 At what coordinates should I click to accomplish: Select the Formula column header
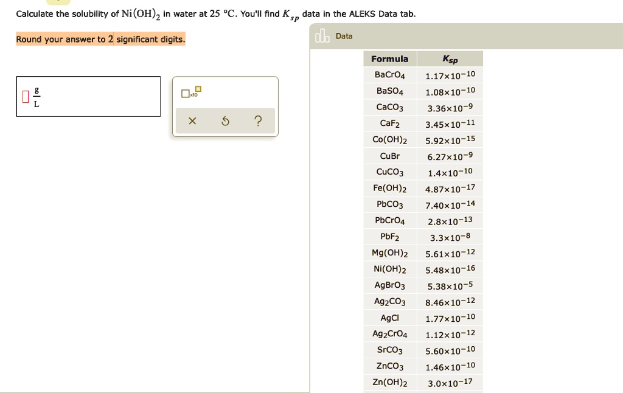pyautogui.click(x=389, y=58)
